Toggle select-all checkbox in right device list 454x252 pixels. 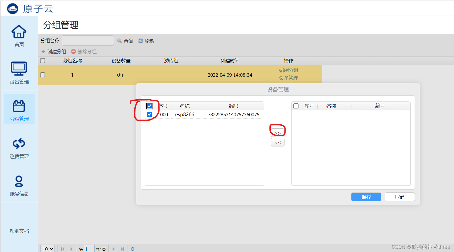[296, 106]
